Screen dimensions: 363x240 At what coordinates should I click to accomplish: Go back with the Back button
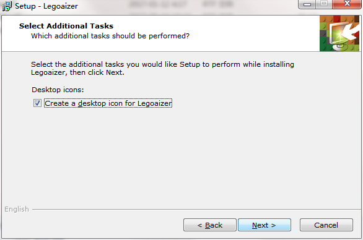tap(210, 225)
